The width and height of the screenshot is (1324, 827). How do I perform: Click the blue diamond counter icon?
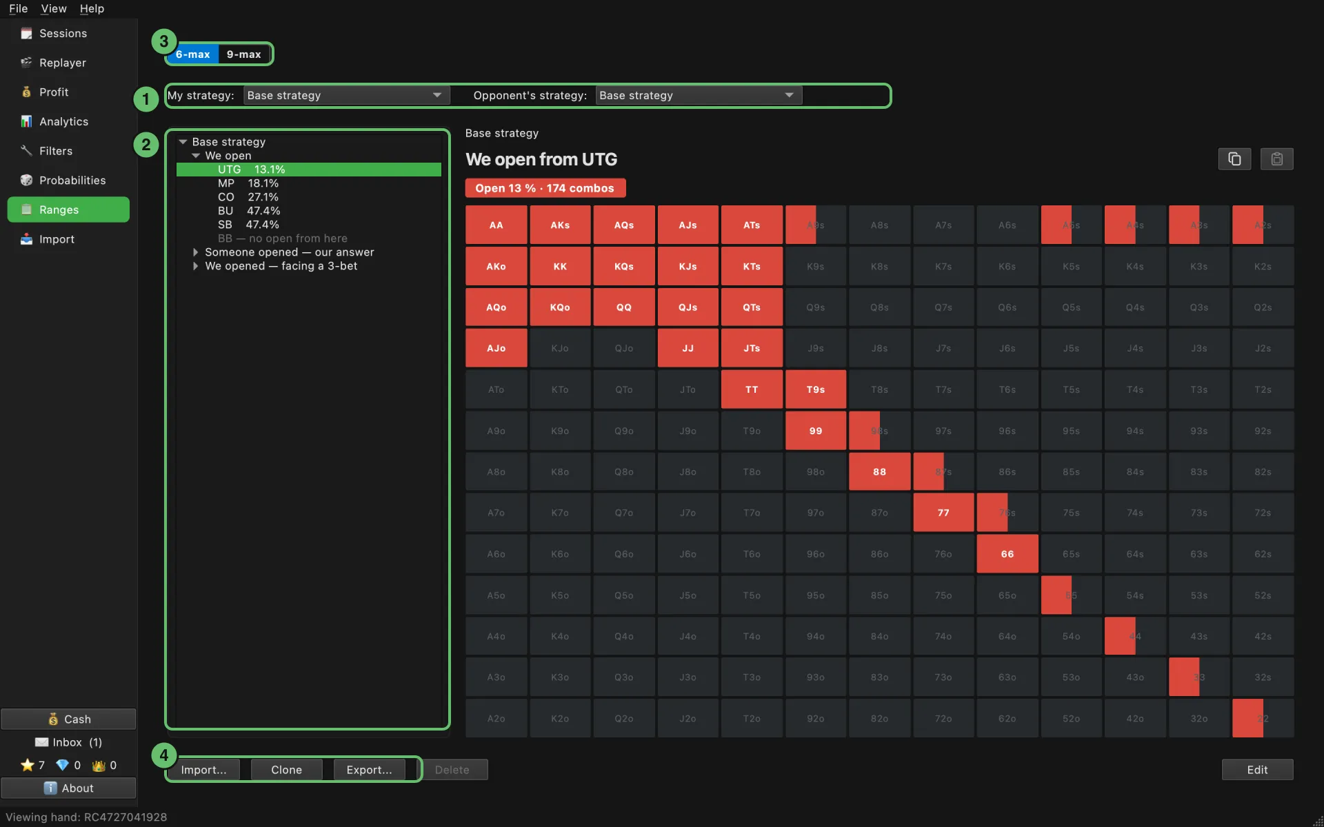[62, 765]
